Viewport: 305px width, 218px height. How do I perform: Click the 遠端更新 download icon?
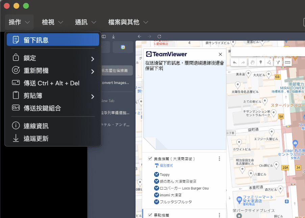16,138
